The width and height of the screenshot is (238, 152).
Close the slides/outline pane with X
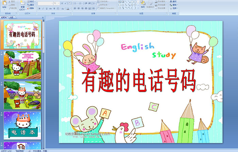pos(43,18)
